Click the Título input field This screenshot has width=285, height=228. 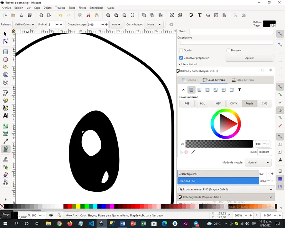231,32
